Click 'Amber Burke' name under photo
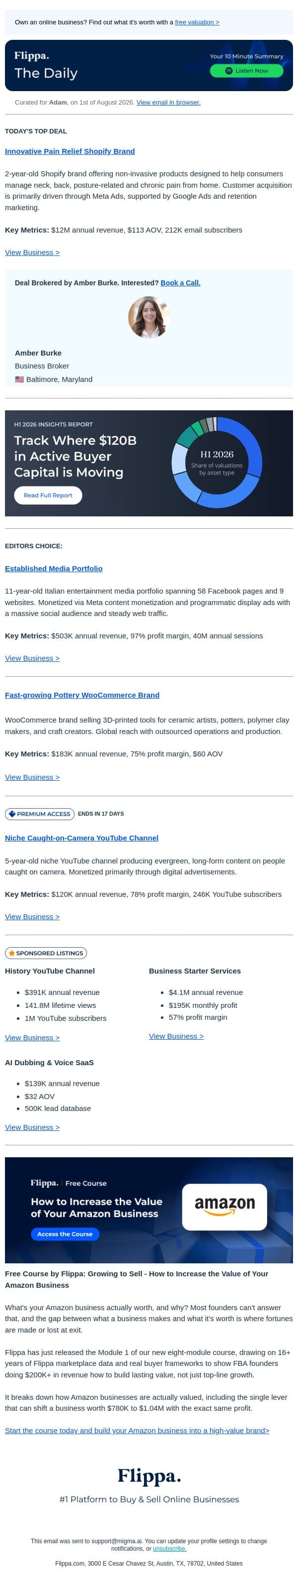Screen dimensions: 298x1595 38,353
